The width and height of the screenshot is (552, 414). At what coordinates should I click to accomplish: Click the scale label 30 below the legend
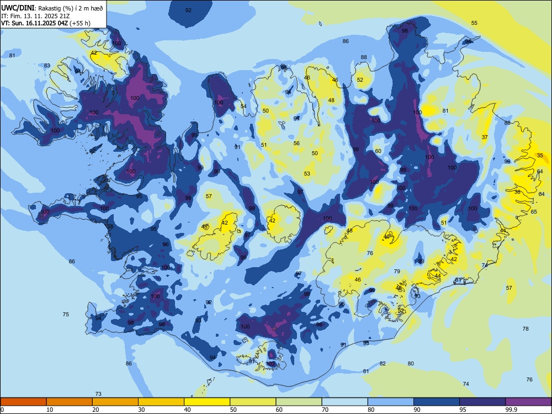[141, 410]
